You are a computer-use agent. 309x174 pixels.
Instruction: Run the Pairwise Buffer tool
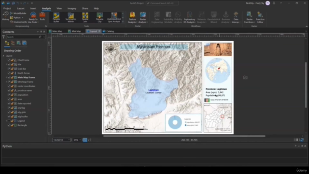tap(56, 17)
